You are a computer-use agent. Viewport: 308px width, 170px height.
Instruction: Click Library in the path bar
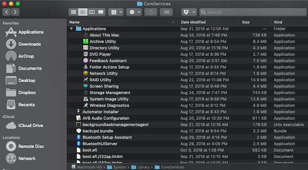tap(140, 167)
